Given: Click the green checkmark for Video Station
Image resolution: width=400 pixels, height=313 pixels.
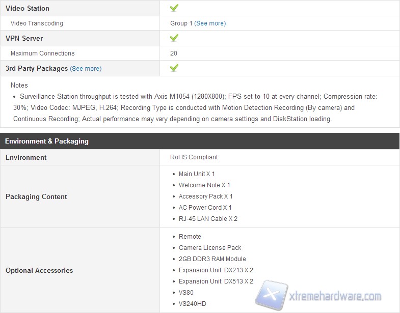Looking at the screenshot, I should (x=174, y=8).
